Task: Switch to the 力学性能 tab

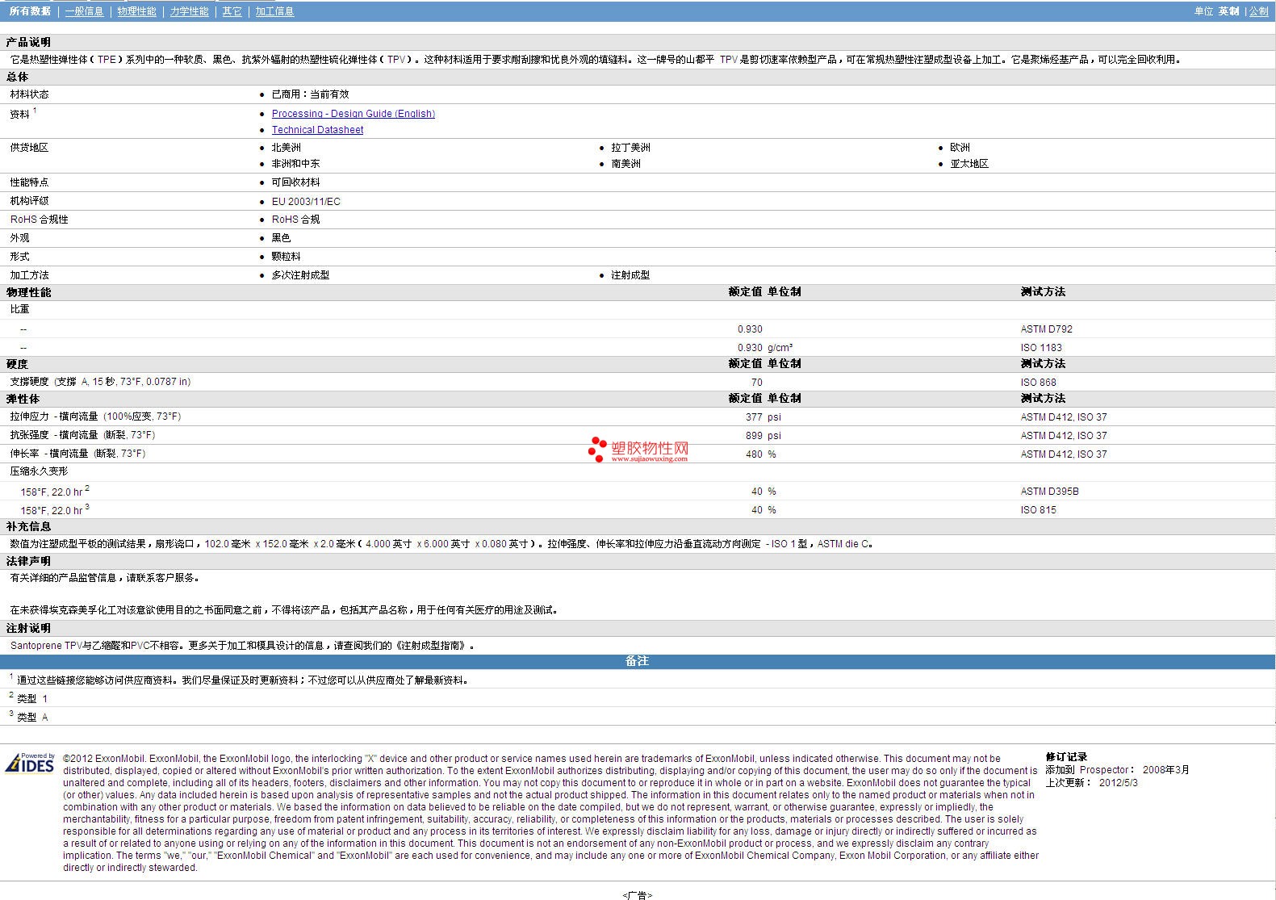Action: pyautogui.click(x=190, y=11)
